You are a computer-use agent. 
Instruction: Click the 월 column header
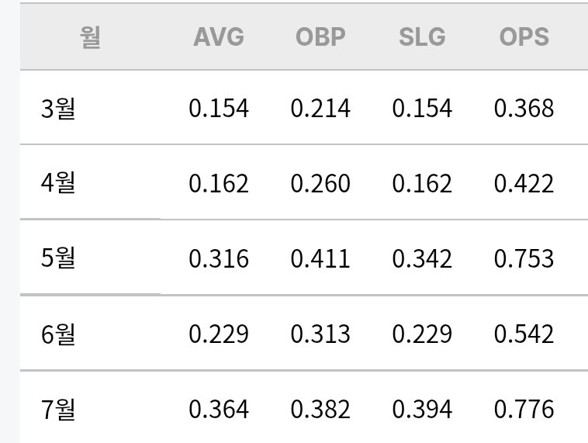tap(91, 36)
